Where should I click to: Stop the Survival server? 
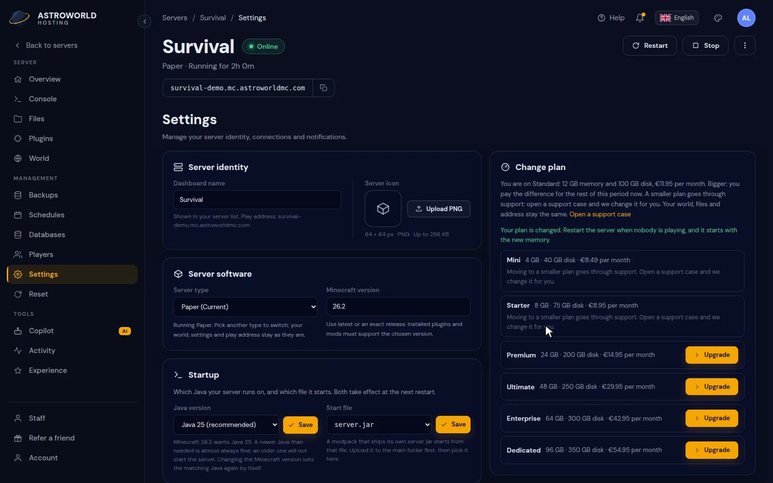[x=705, y=45]
